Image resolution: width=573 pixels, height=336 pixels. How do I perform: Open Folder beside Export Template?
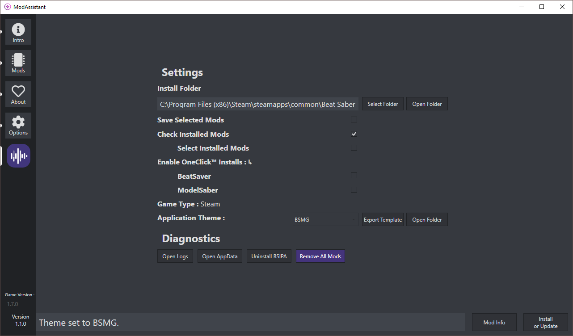click(427, 219)
